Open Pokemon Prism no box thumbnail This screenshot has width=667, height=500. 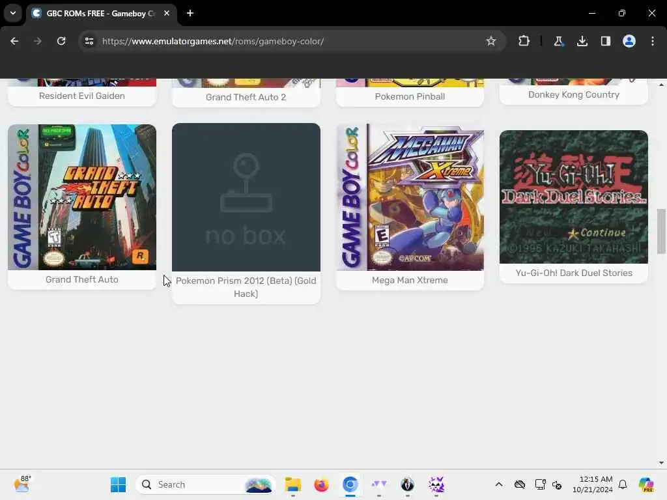point(246,197)
